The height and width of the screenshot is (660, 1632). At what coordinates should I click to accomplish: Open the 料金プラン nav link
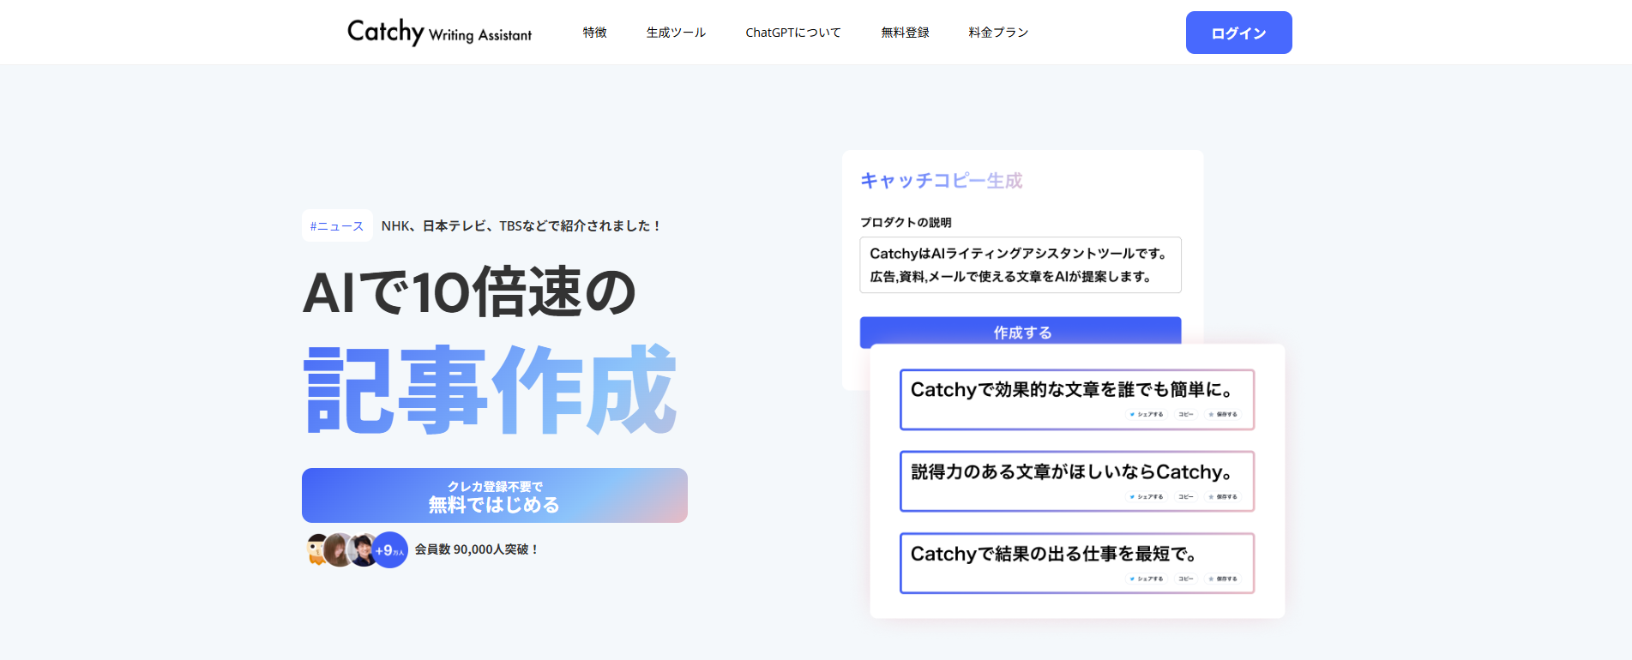998,33
